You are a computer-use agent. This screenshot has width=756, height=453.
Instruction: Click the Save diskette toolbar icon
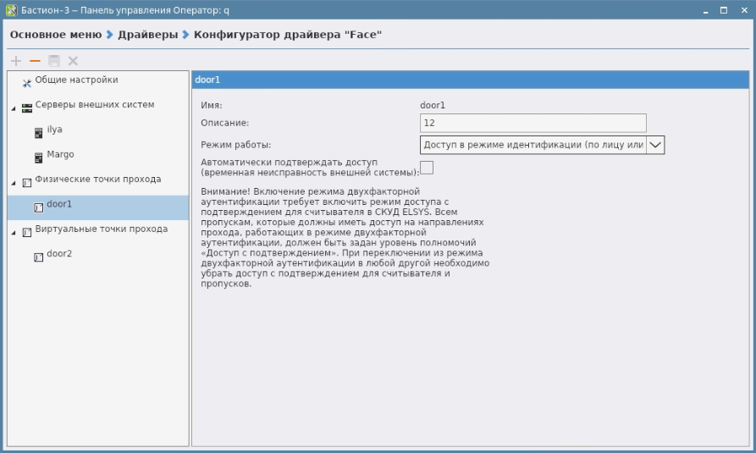tap(54, 61)
